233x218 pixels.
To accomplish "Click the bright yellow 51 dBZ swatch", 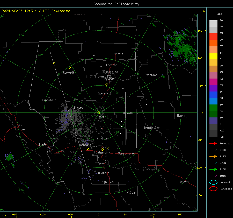I will (x=213, y=56).
